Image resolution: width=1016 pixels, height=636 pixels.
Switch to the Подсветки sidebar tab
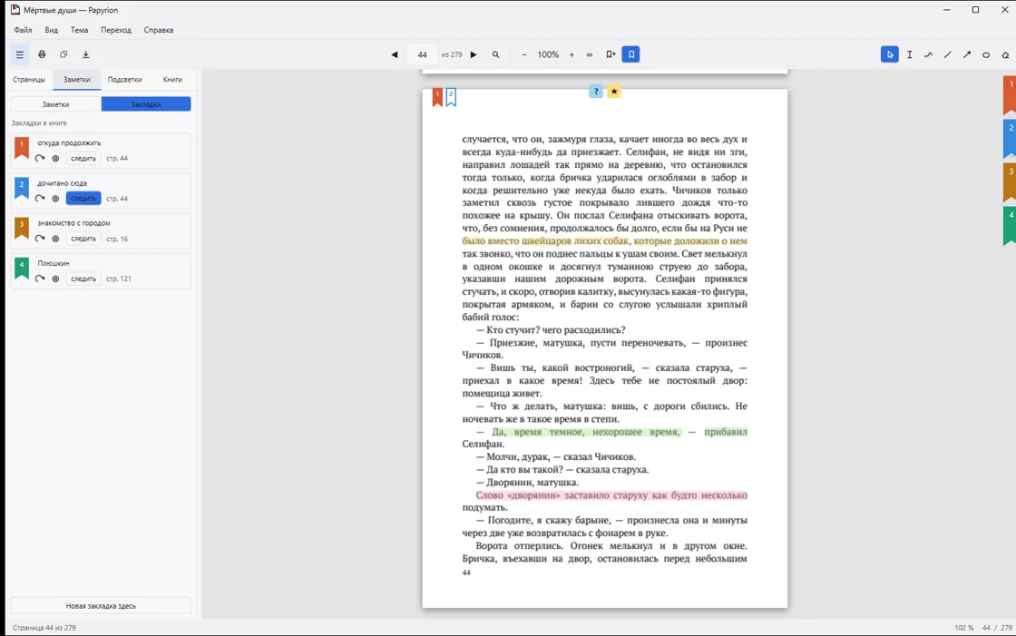(x=124, y=80)
